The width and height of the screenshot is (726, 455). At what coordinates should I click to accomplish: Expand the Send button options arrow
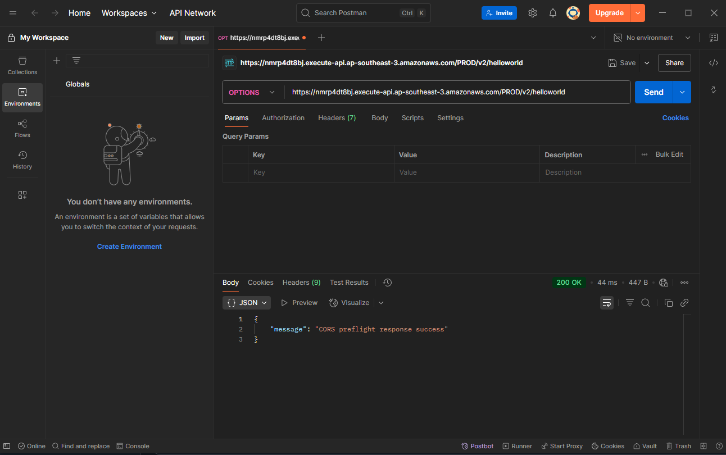click(682, 92)
